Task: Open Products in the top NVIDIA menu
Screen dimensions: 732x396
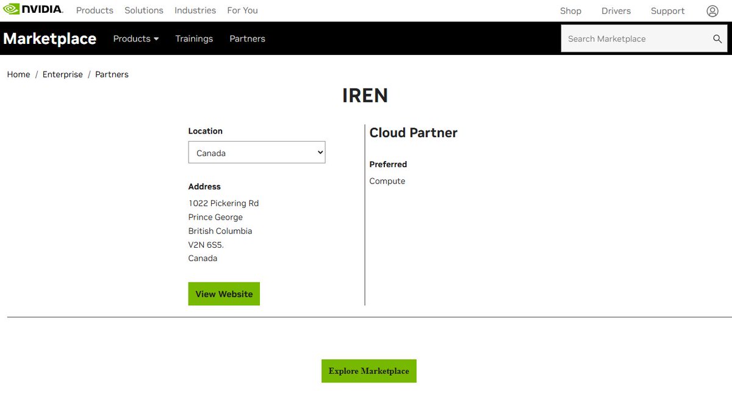Action: [95, 10]
